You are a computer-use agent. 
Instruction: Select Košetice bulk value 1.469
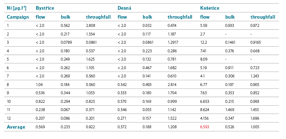[230, 110]
